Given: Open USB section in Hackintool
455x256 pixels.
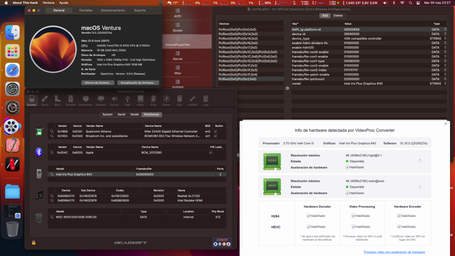Looking at the screenshot, I should (x=127, y=100).
